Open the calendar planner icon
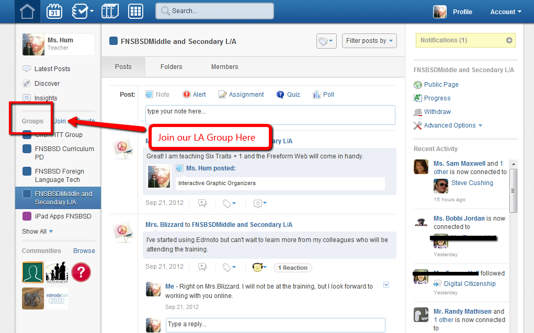This screenshot has width=534, height=333. (54, 11)
